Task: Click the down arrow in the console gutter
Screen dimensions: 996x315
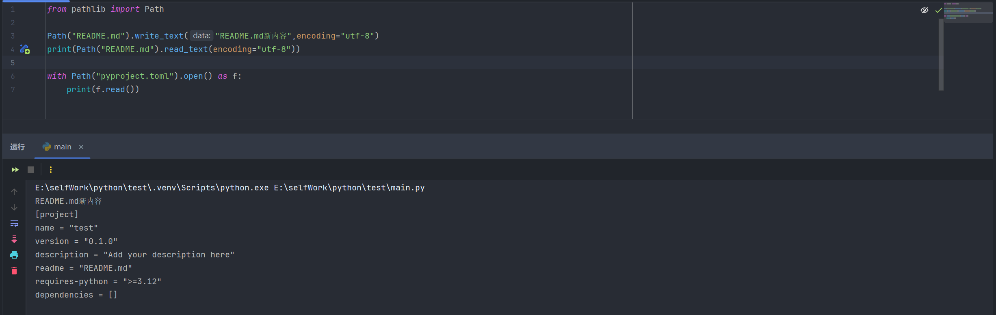Action: click(14, 207)
